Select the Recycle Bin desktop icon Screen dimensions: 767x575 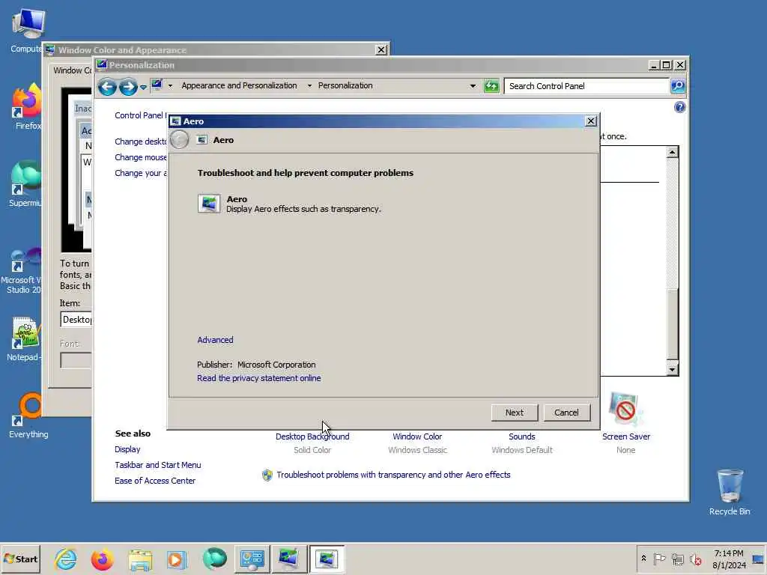click(x=730, y=492)
